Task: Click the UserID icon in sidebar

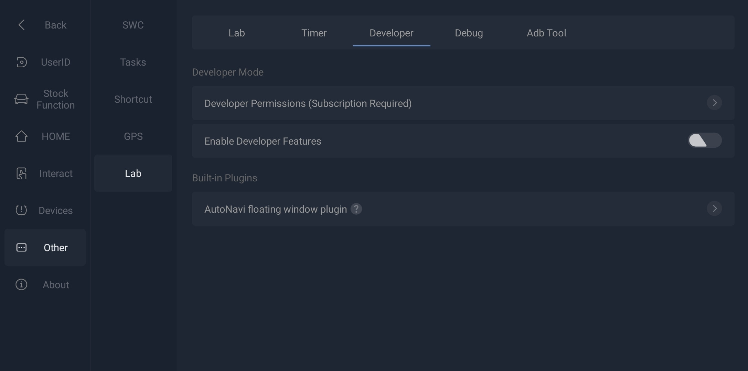Action: click(x=21, y=62)
